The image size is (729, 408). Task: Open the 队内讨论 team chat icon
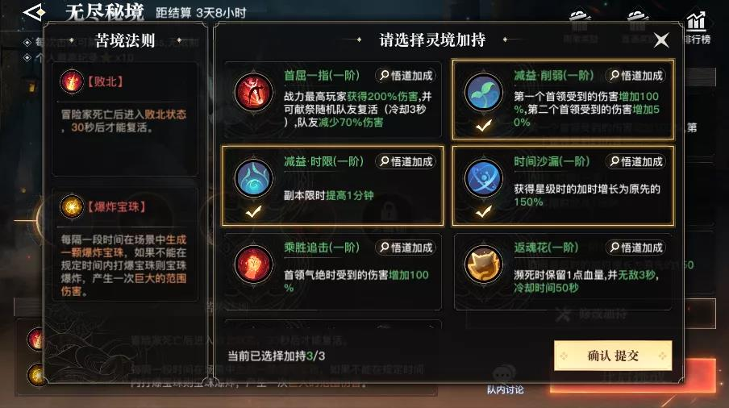[x=505, y=380]
